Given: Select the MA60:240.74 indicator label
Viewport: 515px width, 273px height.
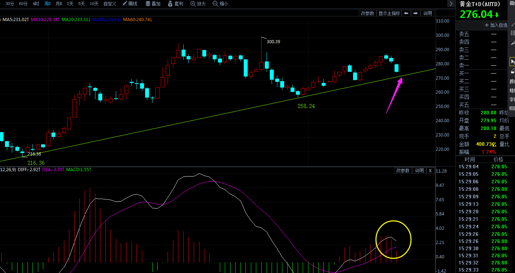Looking at the screenshot, I should click(138, 19).
